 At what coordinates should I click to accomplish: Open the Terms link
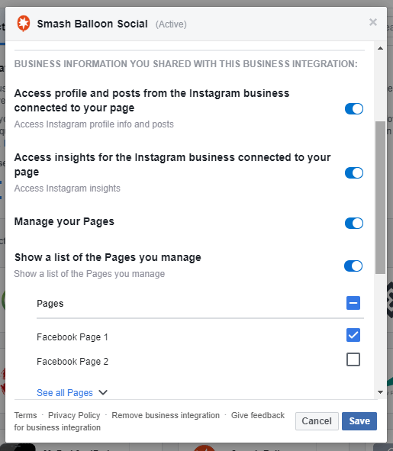[x=26, y=415]
